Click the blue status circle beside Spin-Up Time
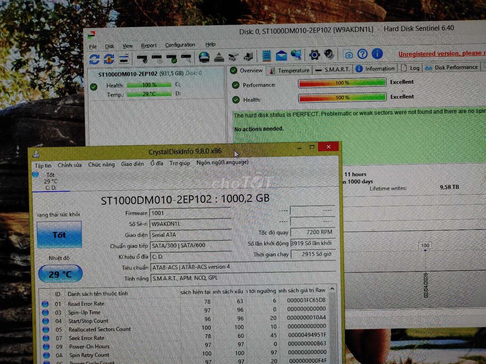486x364 pixels. point(46,313)
